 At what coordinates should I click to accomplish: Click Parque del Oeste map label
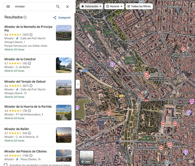(x=109, y=32)
